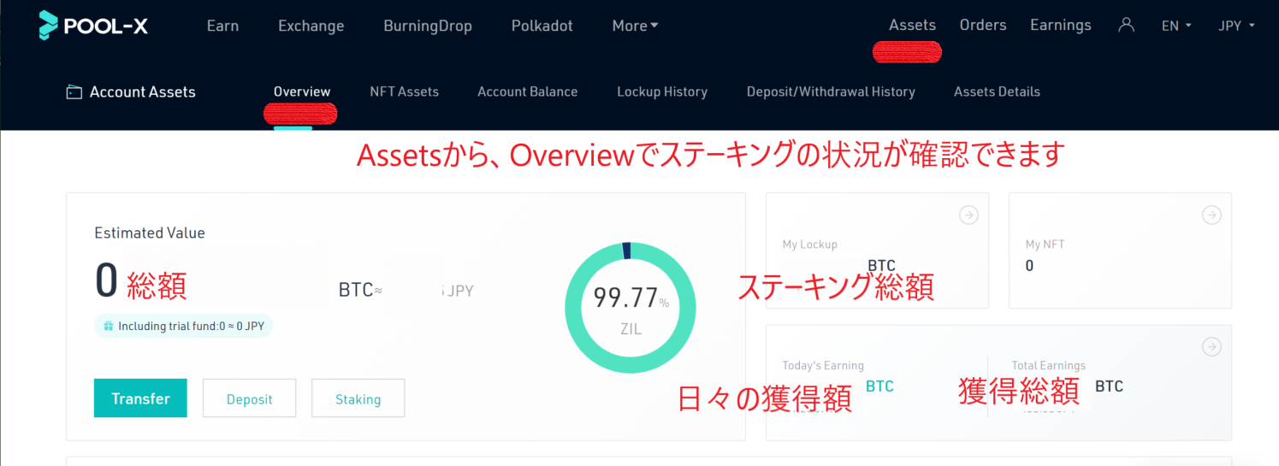The image size is (1279, 466).
Task: Open Polkadot page
Action: [542, 26]
